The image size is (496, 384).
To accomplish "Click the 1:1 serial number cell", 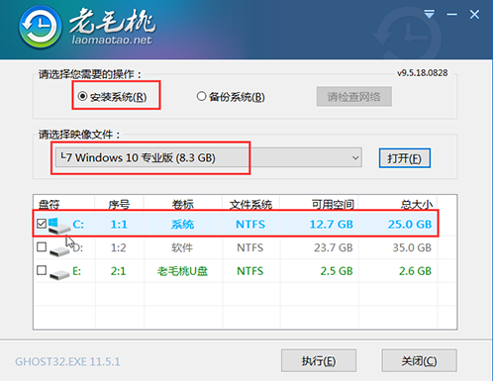I will [x=119, y=225].
